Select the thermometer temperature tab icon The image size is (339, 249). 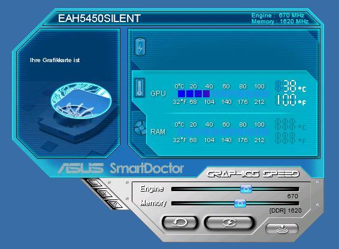[x=140, y=88]
